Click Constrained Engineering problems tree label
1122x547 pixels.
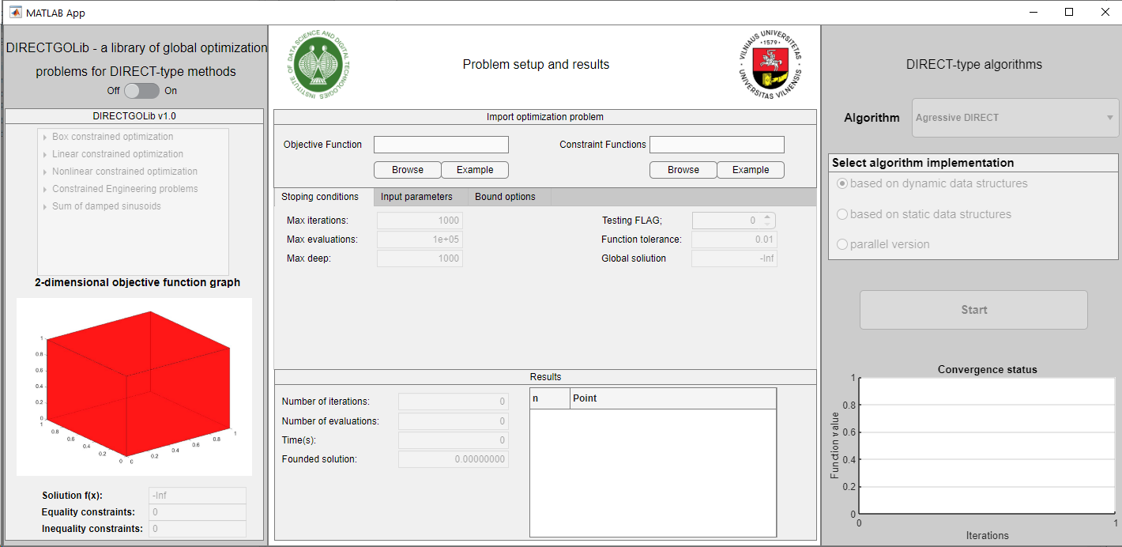(125, 189)
